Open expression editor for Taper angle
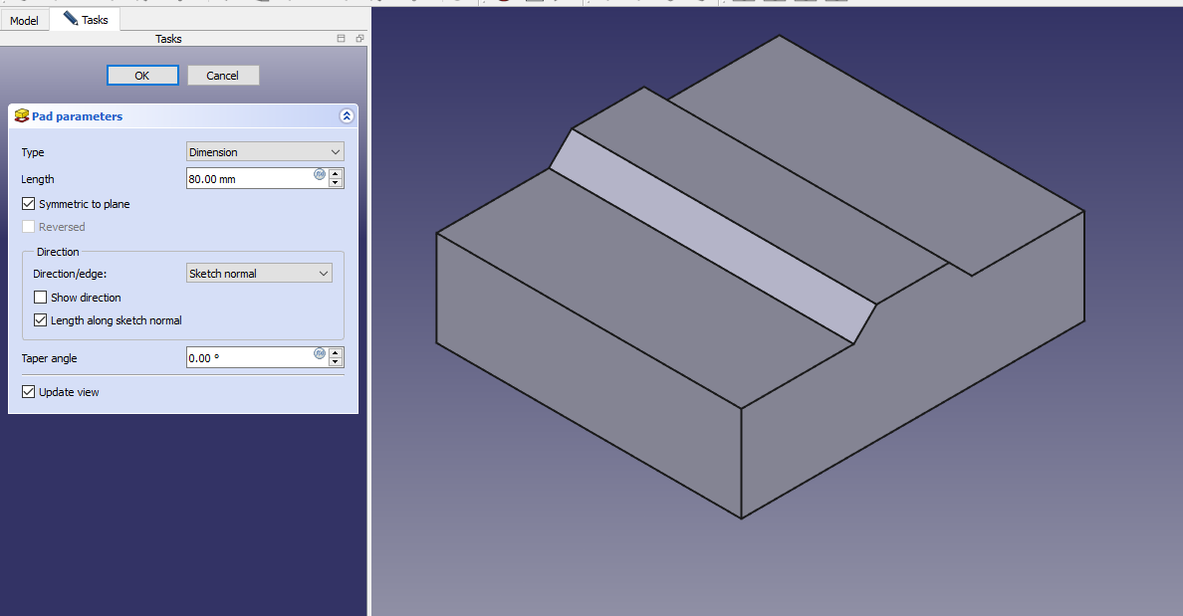 pyautogui.click(x=320, y=353)
